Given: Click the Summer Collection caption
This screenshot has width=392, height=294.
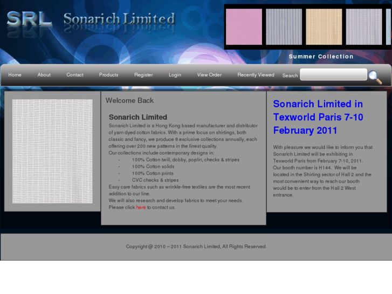Looking at the screenshot, I should tap(321, 57).
